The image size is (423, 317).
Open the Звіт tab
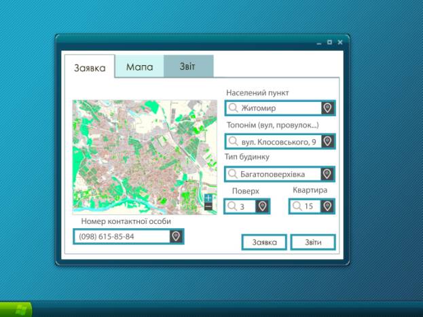point(188,67)
